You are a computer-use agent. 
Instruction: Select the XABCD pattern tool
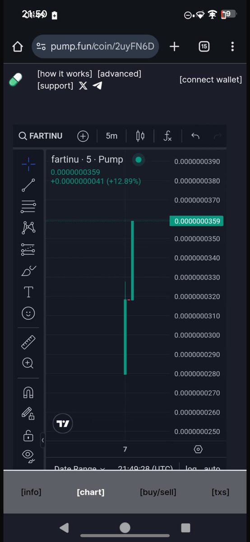tap(28, 228)
